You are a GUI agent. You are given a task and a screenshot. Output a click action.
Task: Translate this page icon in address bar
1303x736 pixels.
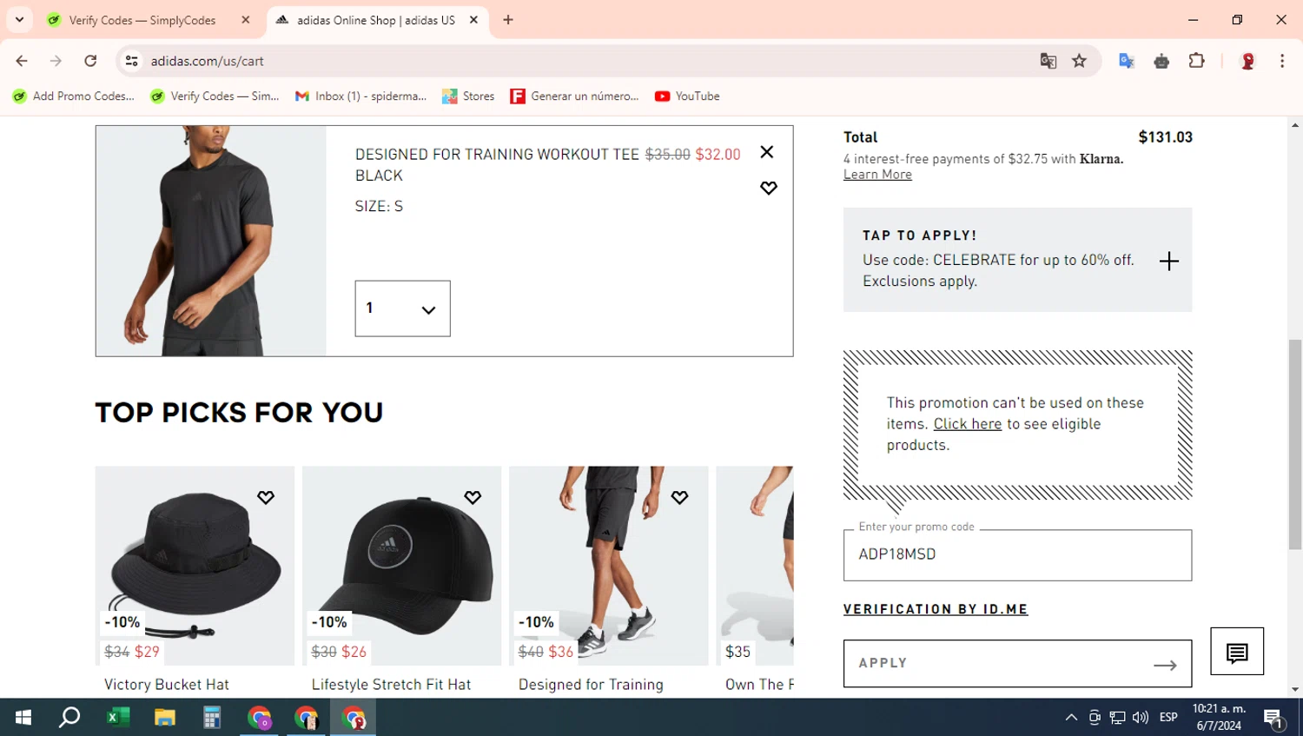[x=1048, y=61]
